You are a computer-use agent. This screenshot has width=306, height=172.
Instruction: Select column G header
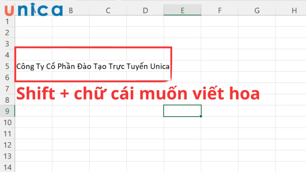pos(257,10)
